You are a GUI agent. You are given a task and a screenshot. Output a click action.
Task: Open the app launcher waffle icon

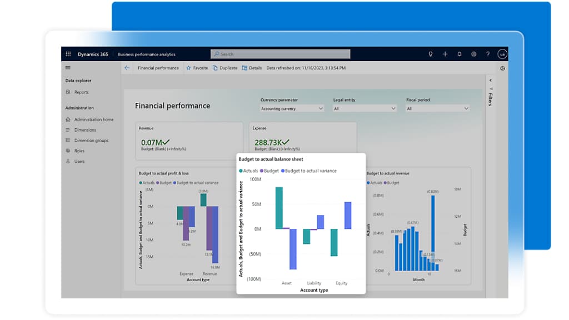(68, 54)
